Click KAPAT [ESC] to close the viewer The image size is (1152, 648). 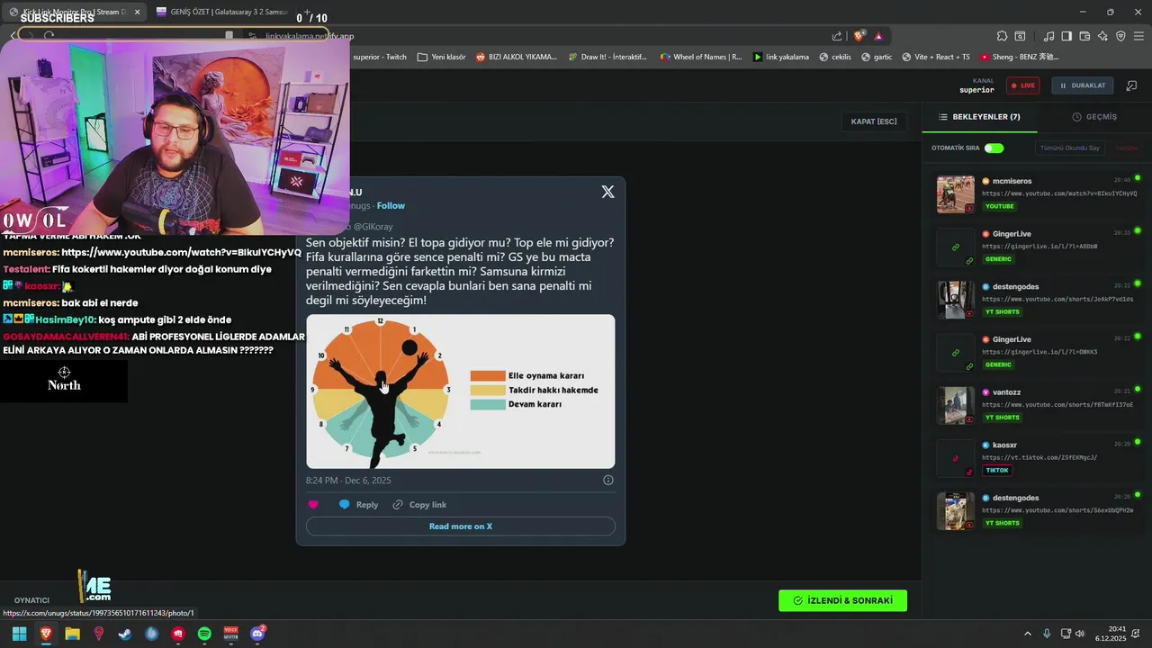[x=874, y=121]
